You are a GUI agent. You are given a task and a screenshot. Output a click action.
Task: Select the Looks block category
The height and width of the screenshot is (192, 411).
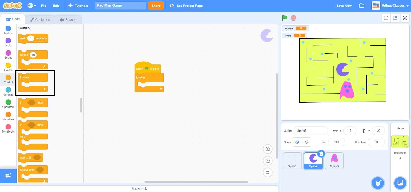tap(8, 42)
